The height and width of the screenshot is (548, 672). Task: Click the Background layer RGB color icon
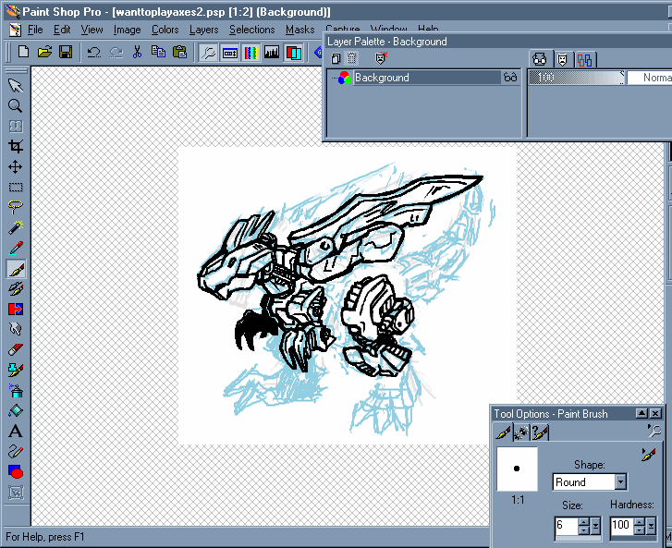[x=344, y=78]
